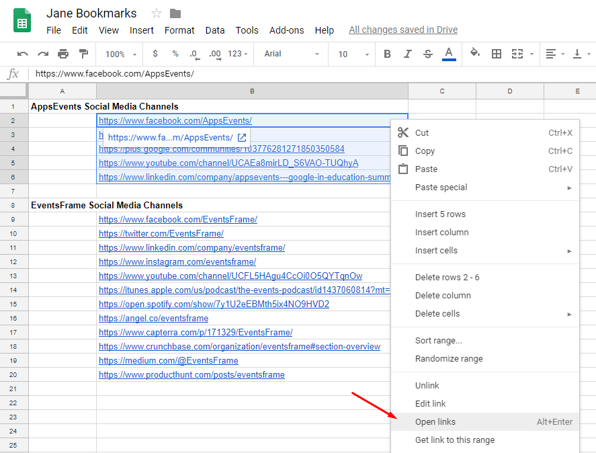Expand the Insert cells submenu
Viewport: 596px width, 453px height.
(x=485, y=251)
